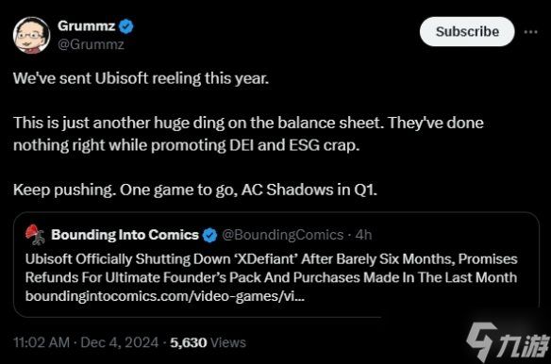Click the 九游 watermark logo
The height and width of the screenshot is (364, 551).
pyautogui.click(x=509, y=342)
